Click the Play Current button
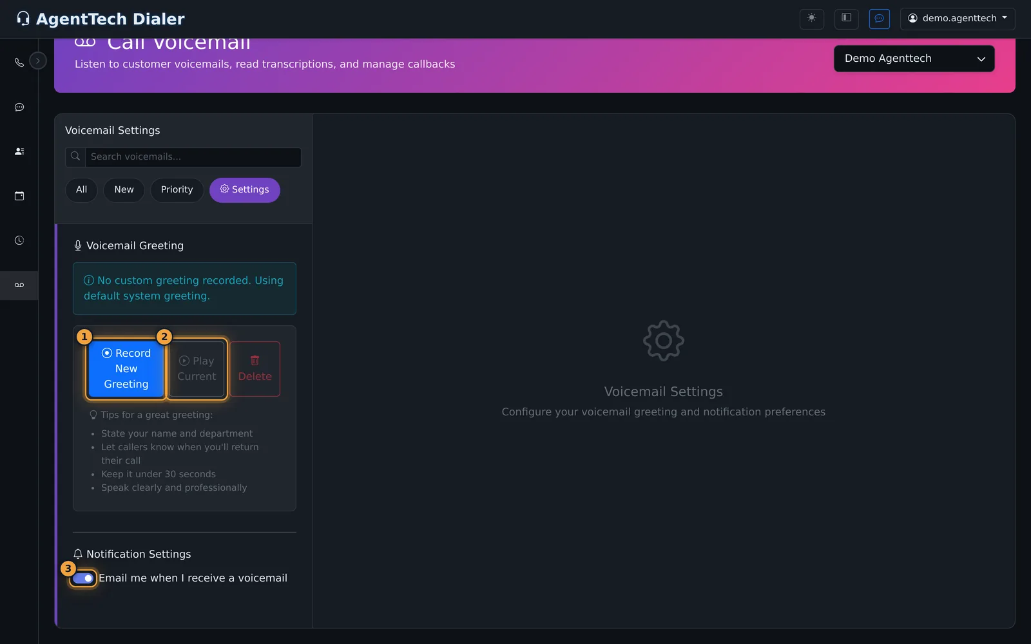The height and width of the screenshot is (644, 1031). coord(197,369)
